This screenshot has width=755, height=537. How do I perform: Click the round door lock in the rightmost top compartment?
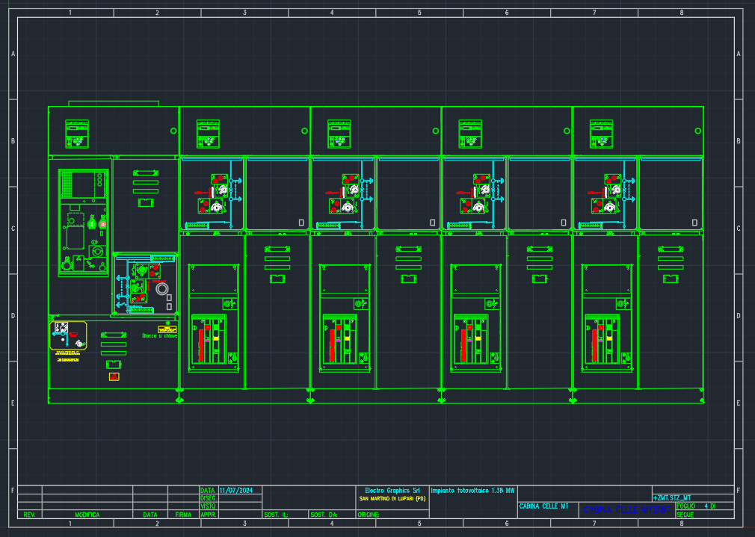tap(697, 131)
